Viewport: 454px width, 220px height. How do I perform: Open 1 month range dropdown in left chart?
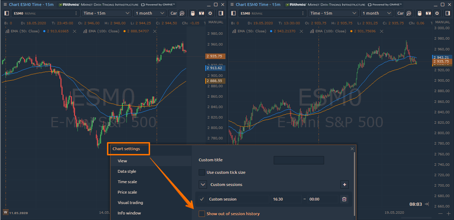coord(150,13)
